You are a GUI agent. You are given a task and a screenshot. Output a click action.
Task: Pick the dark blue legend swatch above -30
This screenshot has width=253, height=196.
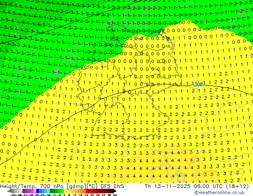38,191
